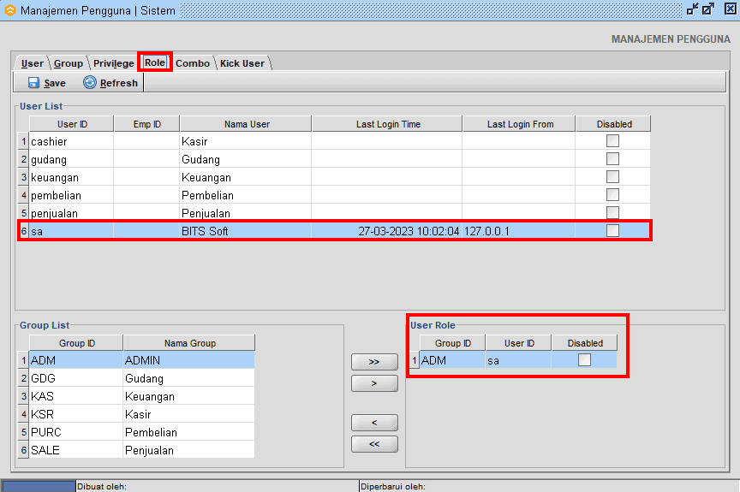The image size is (740, 492).
Task: Switch to the Combo tab
Action: [192, 63]
